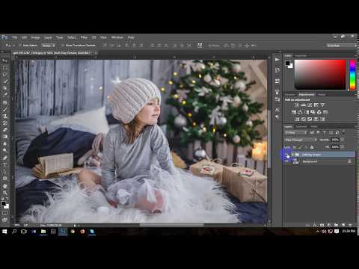Viewport: 359px width, 269px height.
Task: Open Windows taskbar search
Action: coord(14,232)
